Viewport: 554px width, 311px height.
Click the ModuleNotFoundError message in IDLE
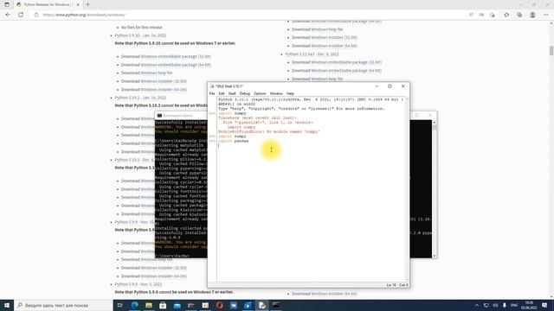269,131
